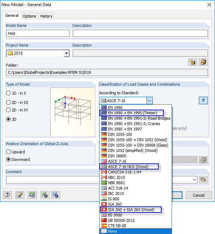This screenshot has width=215, height=234.
Task: Select CTE DB-SE standard
Action: pos(135,226)
